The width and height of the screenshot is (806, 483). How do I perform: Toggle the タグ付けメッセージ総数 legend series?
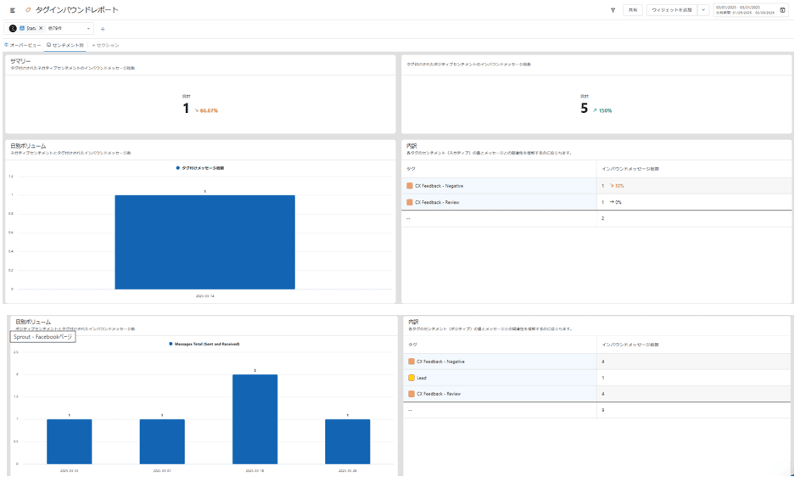click(200, 168)
